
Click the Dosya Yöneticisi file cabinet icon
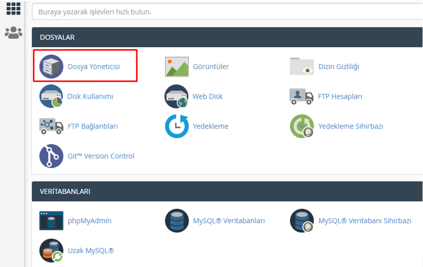51,67
